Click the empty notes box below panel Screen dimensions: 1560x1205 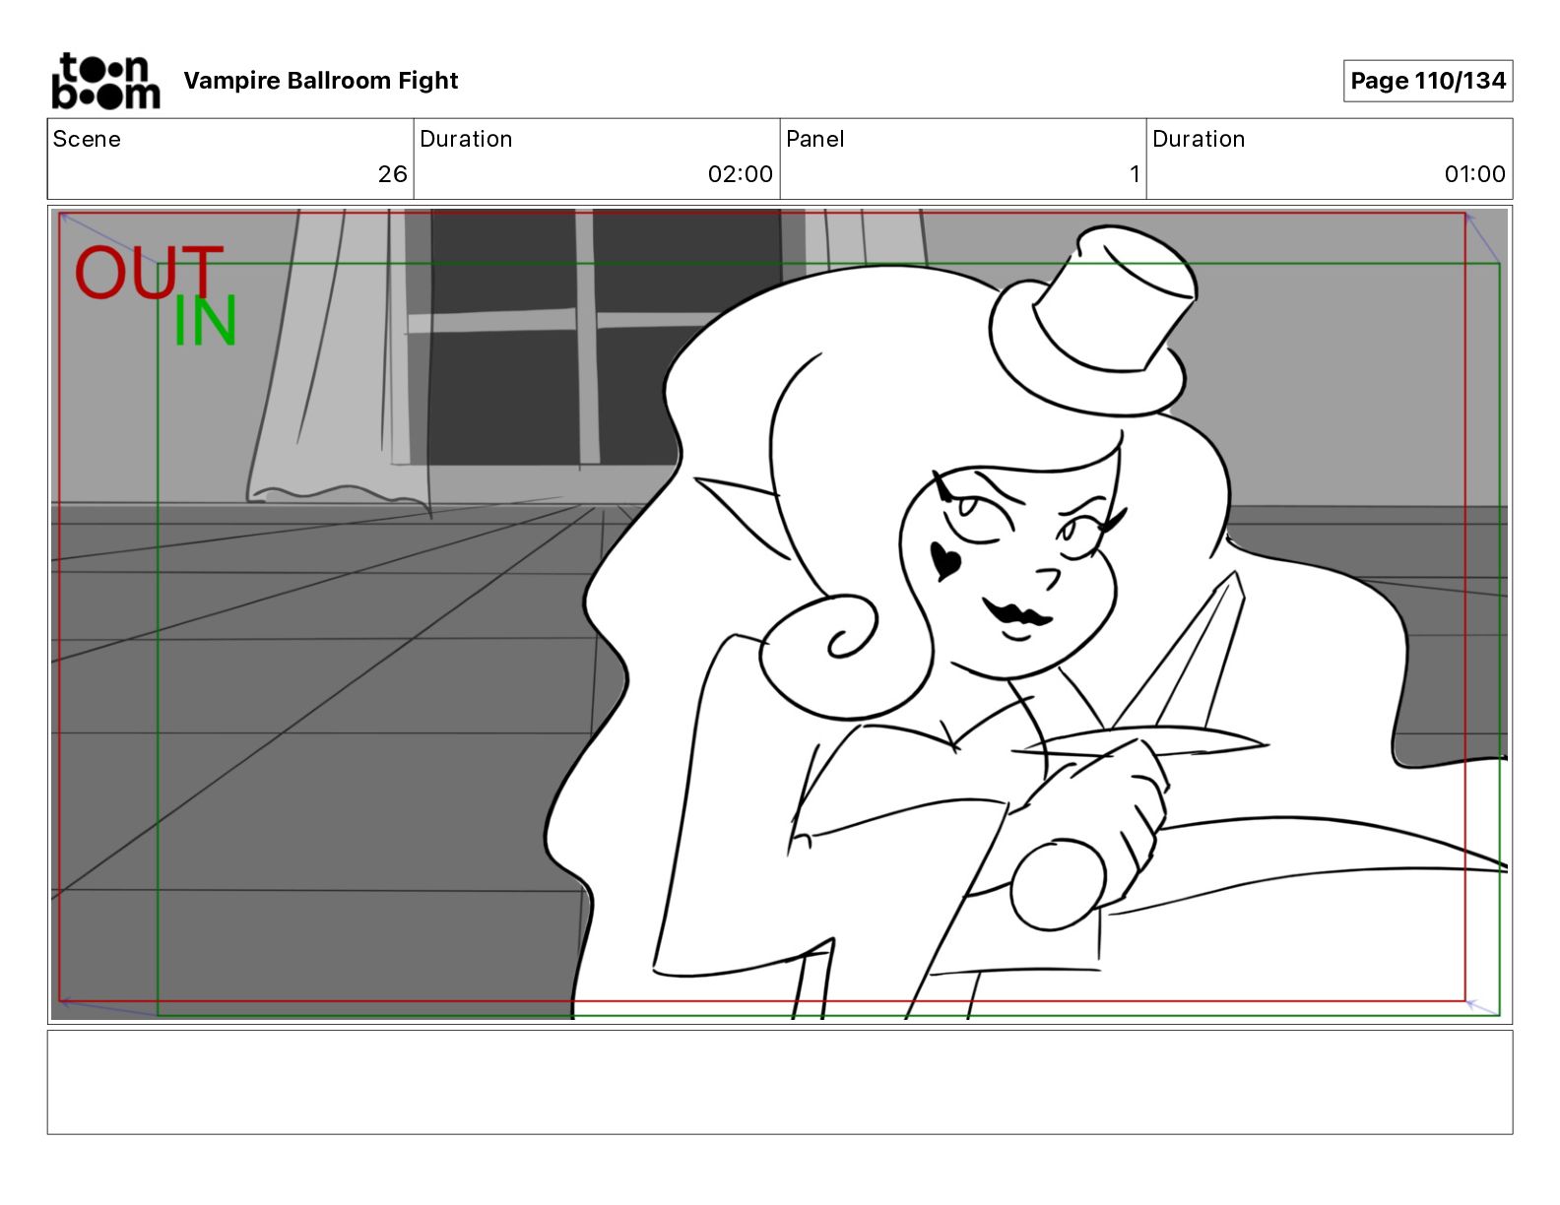pos(780,1082)
